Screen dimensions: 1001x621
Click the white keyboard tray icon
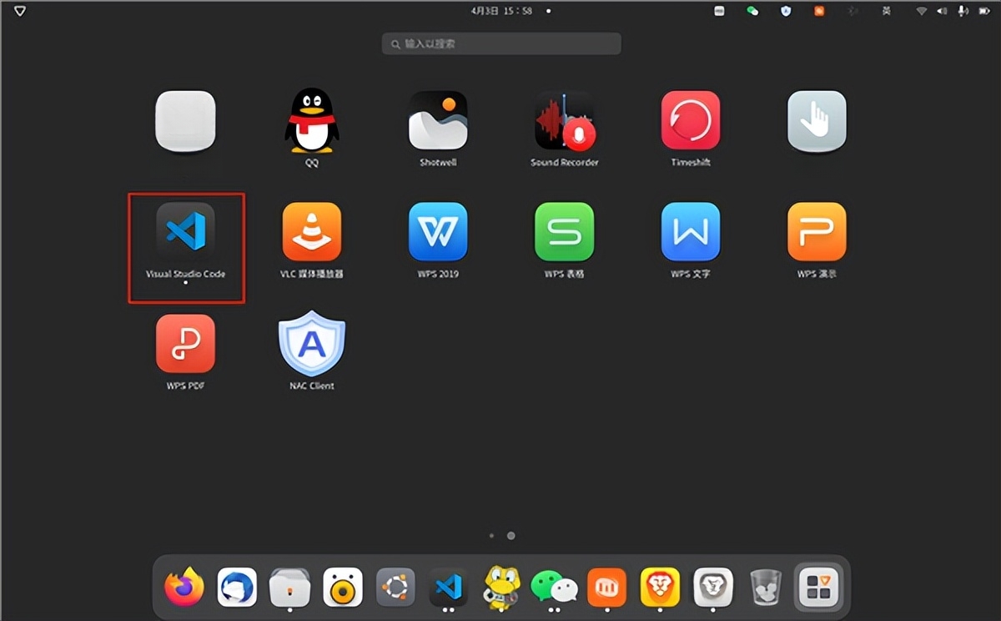tap(720, 11)
